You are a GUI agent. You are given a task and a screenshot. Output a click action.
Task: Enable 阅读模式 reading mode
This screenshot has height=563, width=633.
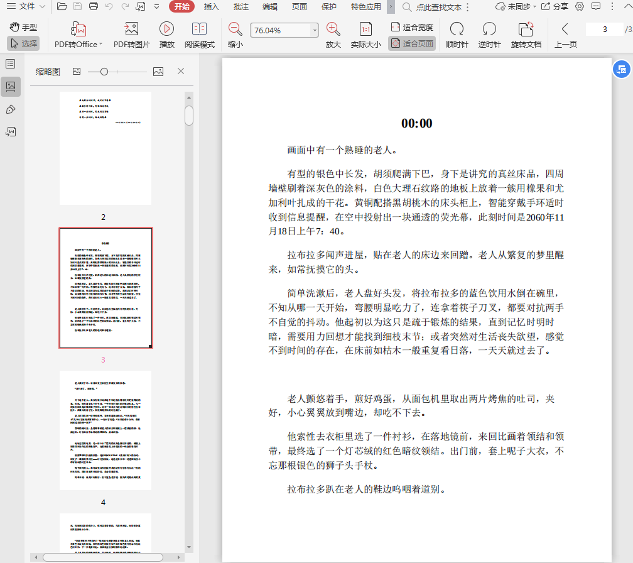[200, 35]
